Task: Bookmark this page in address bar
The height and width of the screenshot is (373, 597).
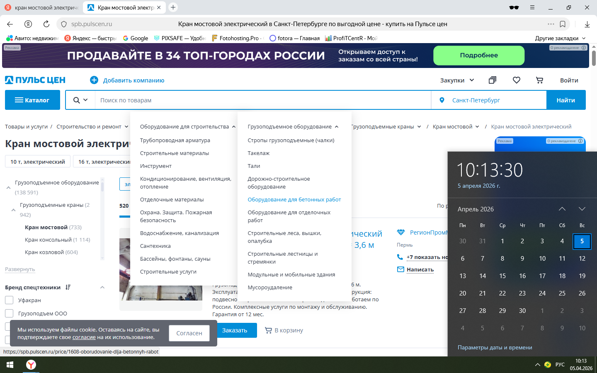Action: (563, 24)
